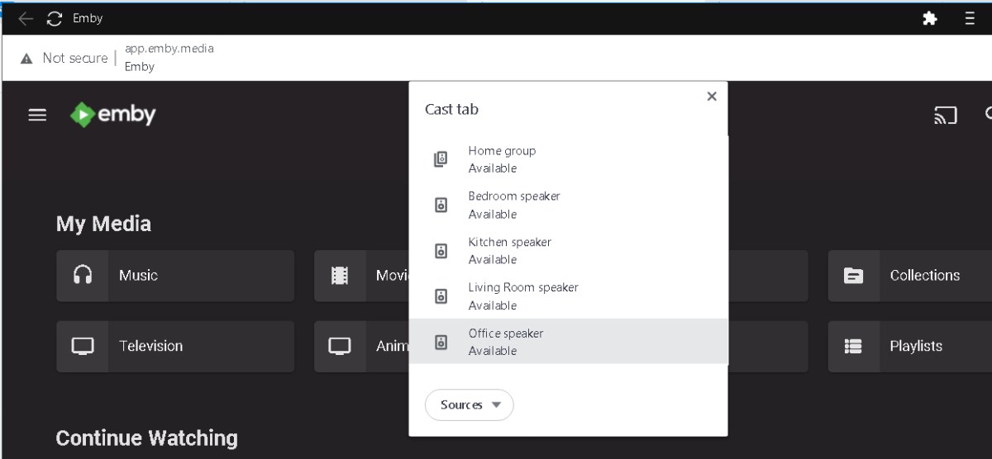Click the Not secure warning indicator

point(64,58)
